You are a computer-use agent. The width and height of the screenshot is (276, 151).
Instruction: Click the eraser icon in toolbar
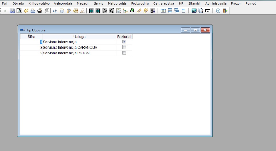click(x=83, y=11)
